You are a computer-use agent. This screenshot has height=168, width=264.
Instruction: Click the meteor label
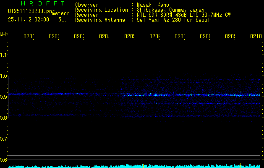point(61,13)
